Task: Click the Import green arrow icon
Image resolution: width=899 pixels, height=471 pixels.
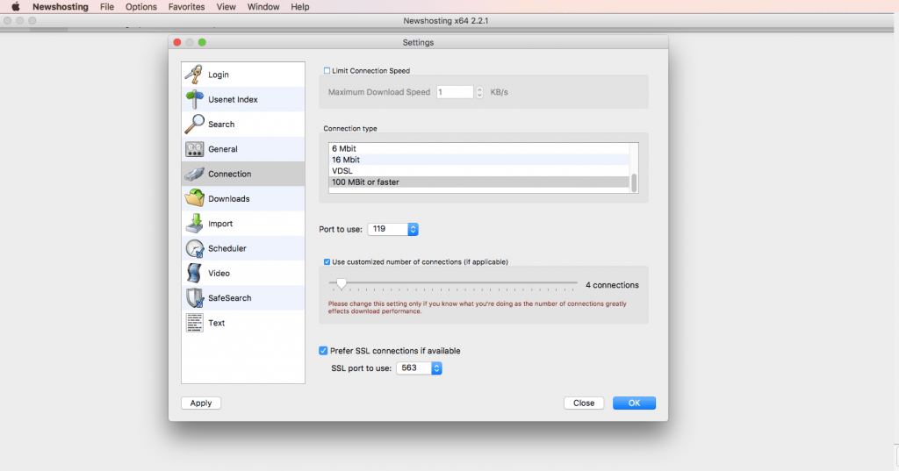Action: pyautogui.click(x=194, y=224)
